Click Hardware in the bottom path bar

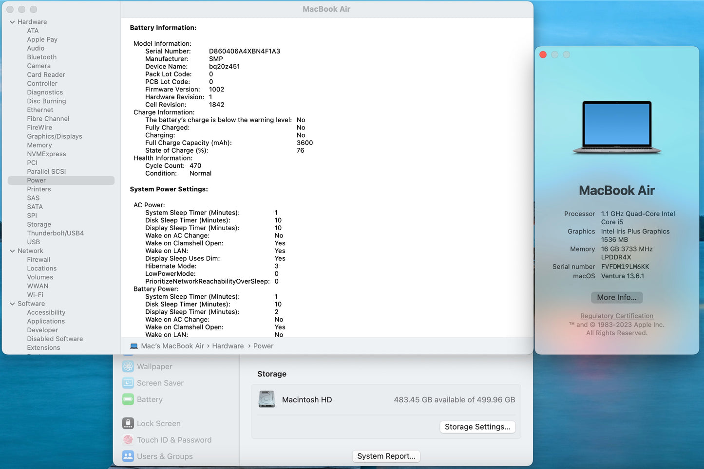228,346
